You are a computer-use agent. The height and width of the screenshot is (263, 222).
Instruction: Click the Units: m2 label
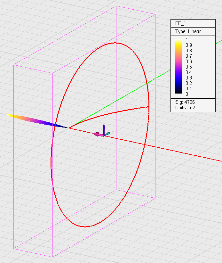(185, 108)
